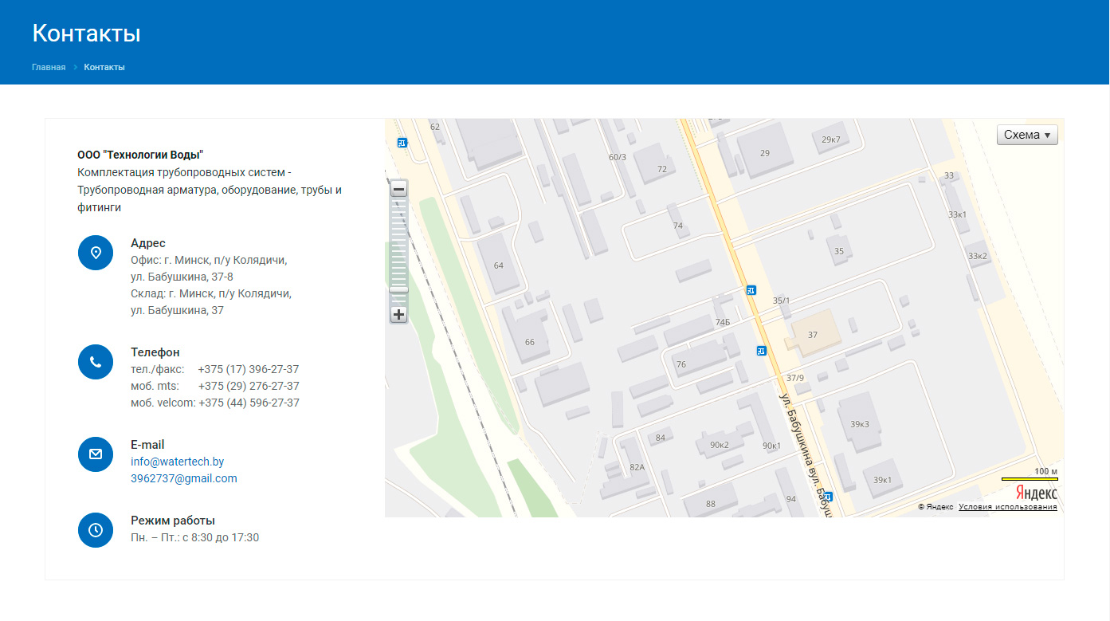1110x621 pixels.
Task: Click the bus stop icon near building 76
Action: coord(761,351)
